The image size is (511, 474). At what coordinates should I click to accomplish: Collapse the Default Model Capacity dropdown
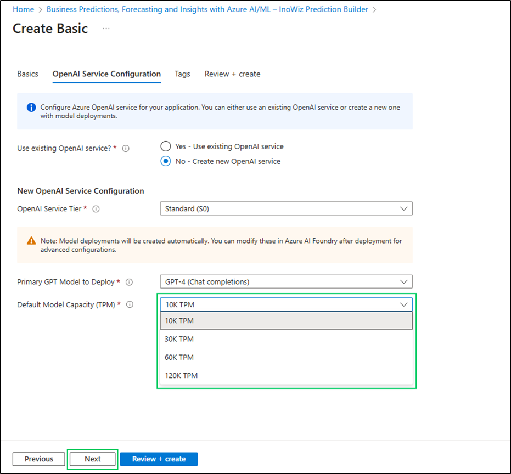(x=286, y=304)
